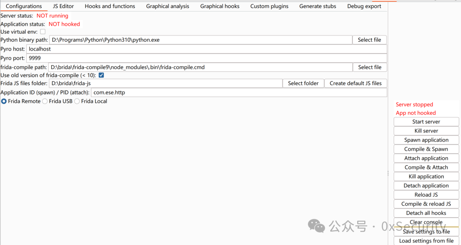Click into the Pyro port field
This screenshot has height=245, width=461.
click(x=207, y=58)
